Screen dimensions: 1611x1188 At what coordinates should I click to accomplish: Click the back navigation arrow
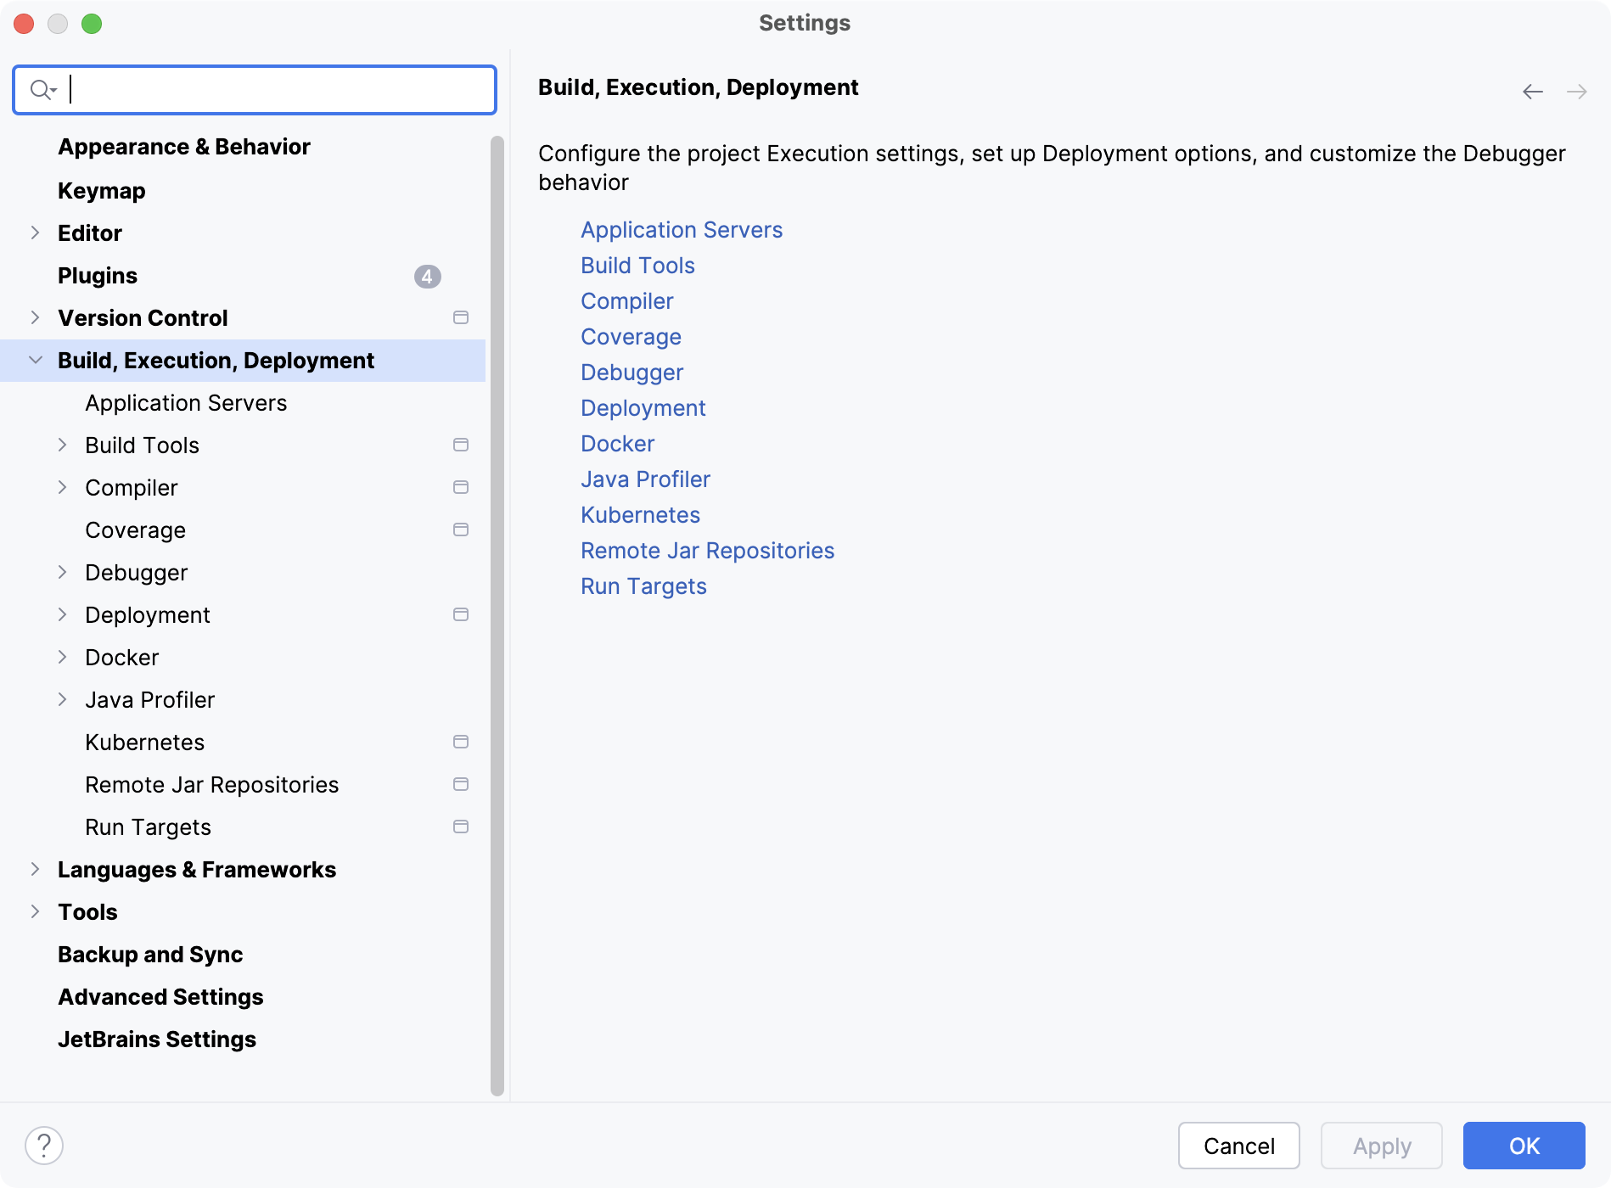(1532, 91)
